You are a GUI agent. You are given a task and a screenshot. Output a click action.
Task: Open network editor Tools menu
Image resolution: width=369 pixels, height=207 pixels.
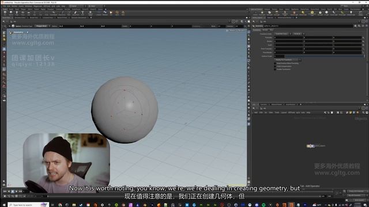277,113
